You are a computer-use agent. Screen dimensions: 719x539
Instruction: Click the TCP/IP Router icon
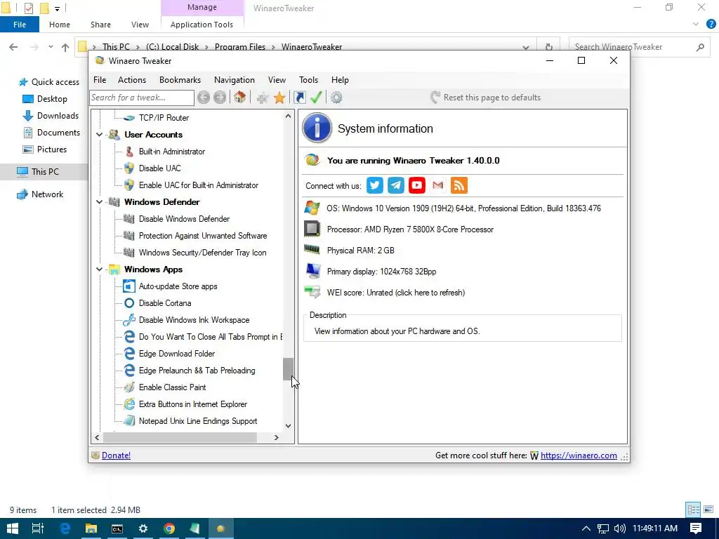coord(129,118)
